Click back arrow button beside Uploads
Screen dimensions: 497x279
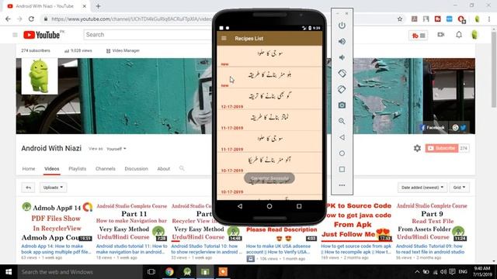(x=28, y=188)
